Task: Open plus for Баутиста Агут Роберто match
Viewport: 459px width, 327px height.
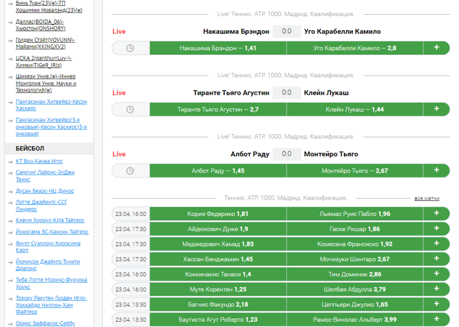Action: (437, 320)
